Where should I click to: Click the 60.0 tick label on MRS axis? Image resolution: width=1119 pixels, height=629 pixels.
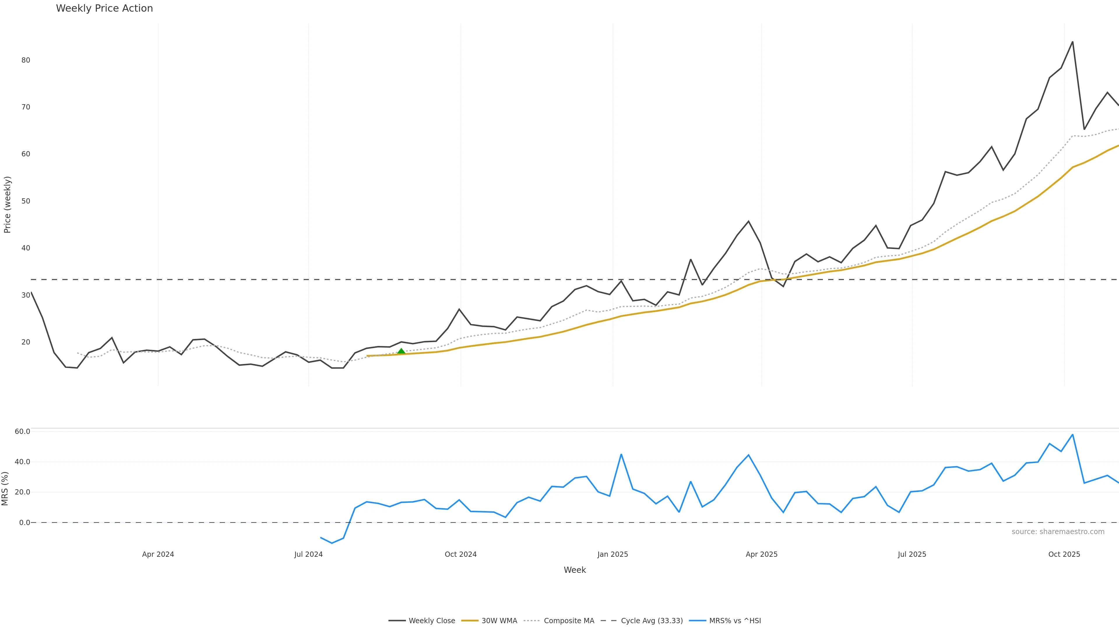click(23, 432)
